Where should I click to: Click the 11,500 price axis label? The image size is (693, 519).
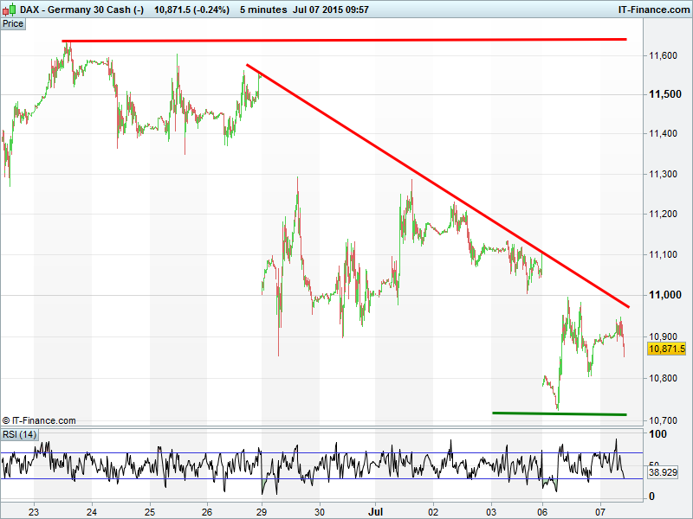tap(664, 94)
